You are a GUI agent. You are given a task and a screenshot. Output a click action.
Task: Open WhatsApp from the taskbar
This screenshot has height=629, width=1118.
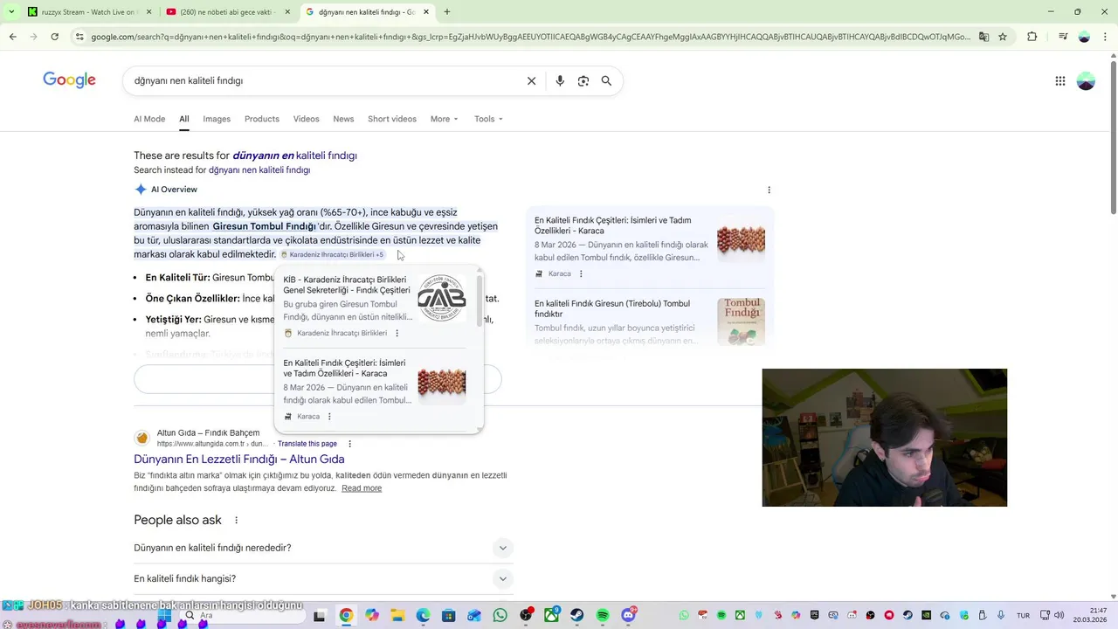pos(500,615)
